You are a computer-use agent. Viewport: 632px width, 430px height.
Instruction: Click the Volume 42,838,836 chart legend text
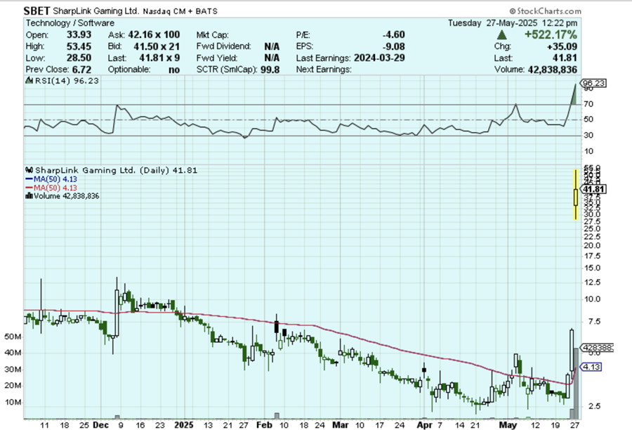67,196
